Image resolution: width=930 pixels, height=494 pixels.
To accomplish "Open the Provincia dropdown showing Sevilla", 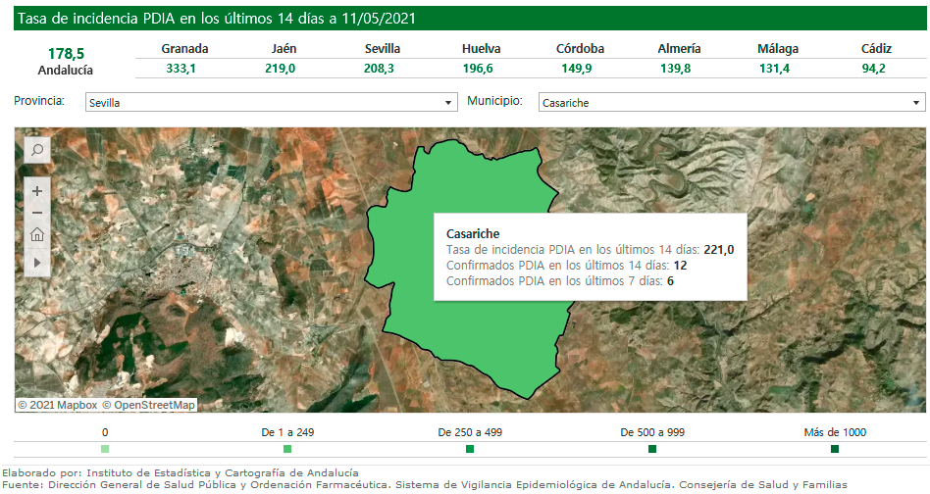I will coord(271,102).
